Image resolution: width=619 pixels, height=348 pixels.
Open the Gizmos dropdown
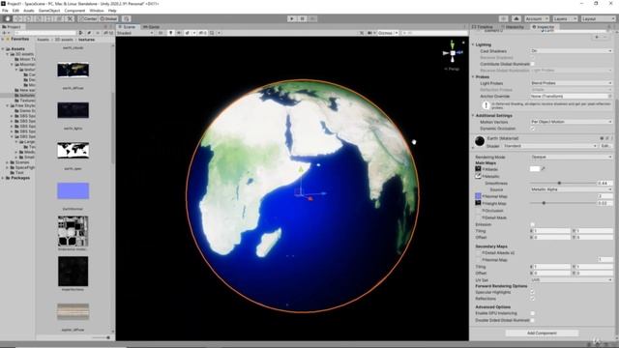point(387,33)
